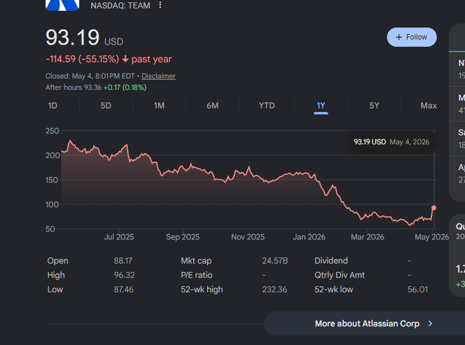Open the Disclaimer link
The image size is (465, 345).
coord(158,76)
